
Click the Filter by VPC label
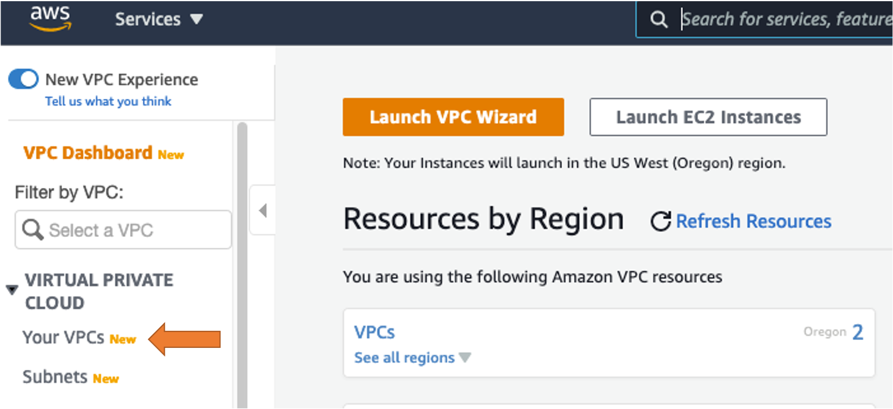point(69,193)
